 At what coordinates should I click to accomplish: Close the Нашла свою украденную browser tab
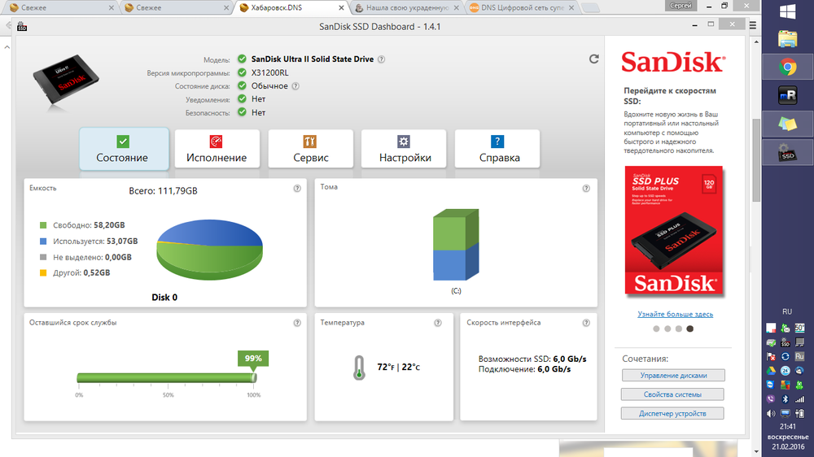point(457,8)
